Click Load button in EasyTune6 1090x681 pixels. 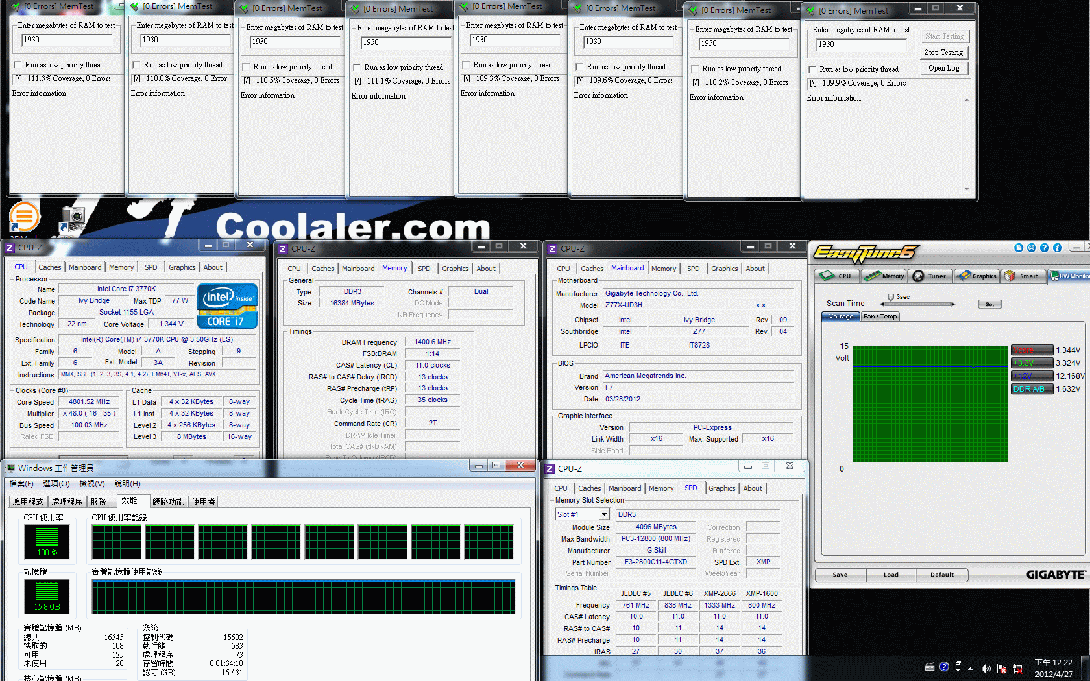[891, 575]
